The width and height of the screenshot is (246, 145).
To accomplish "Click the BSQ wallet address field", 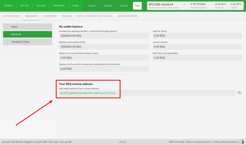I will pos(147,93).
